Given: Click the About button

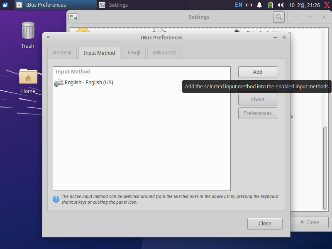Looking at the screenshot, I should coord(257,100).
